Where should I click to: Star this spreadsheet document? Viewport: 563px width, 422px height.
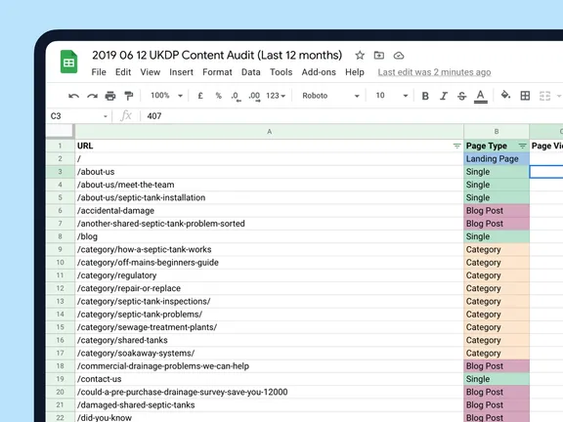pos(360,56)
